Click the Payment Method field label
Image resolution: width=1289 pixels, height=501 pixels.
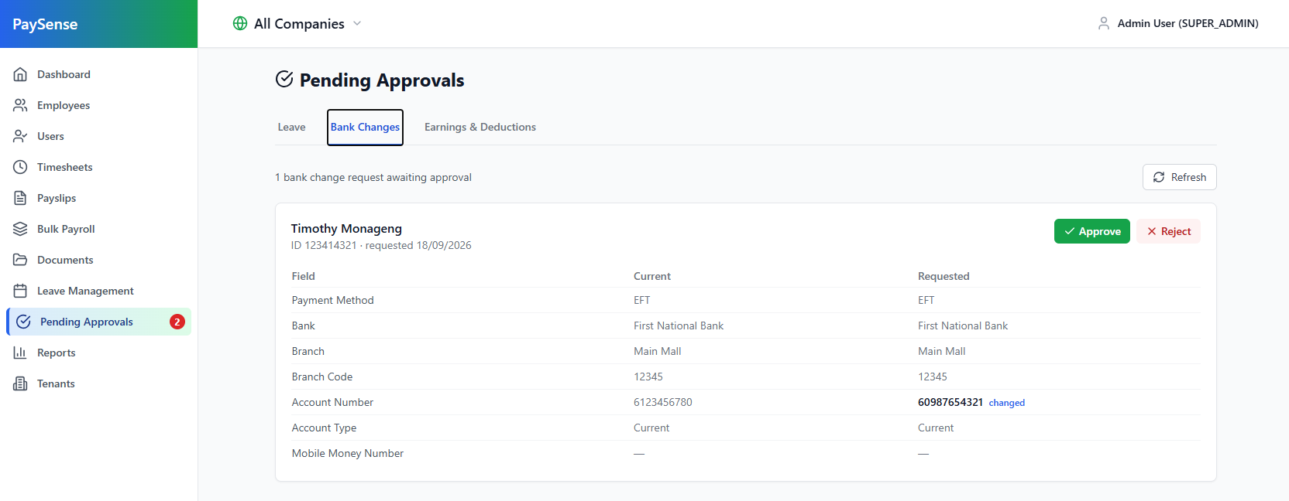332,300
